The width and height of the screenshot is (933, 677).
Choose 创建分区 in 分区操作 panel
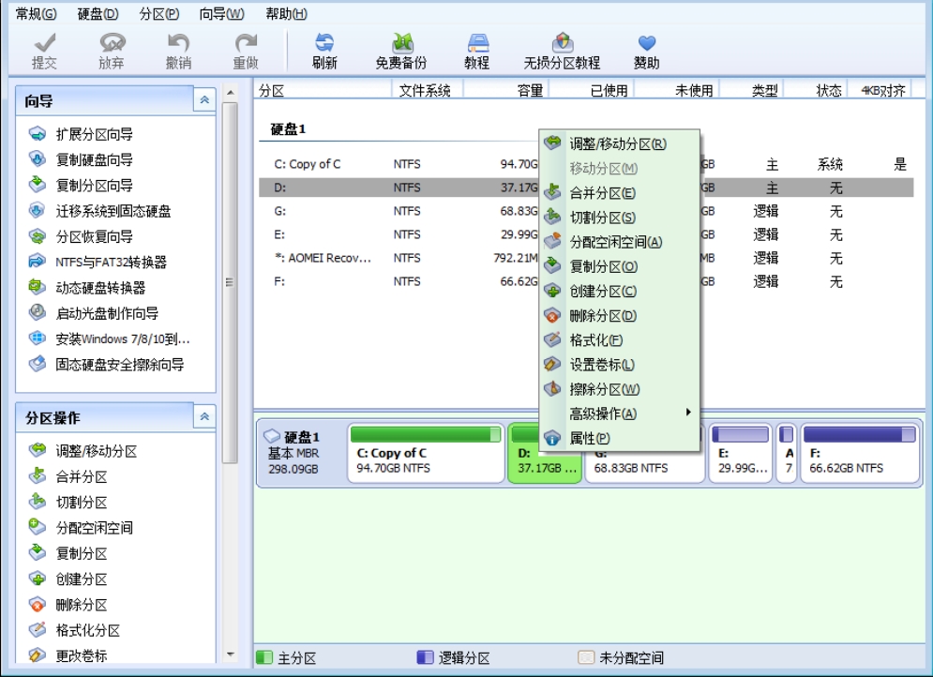pyautogui.click(x=68, y=579)
